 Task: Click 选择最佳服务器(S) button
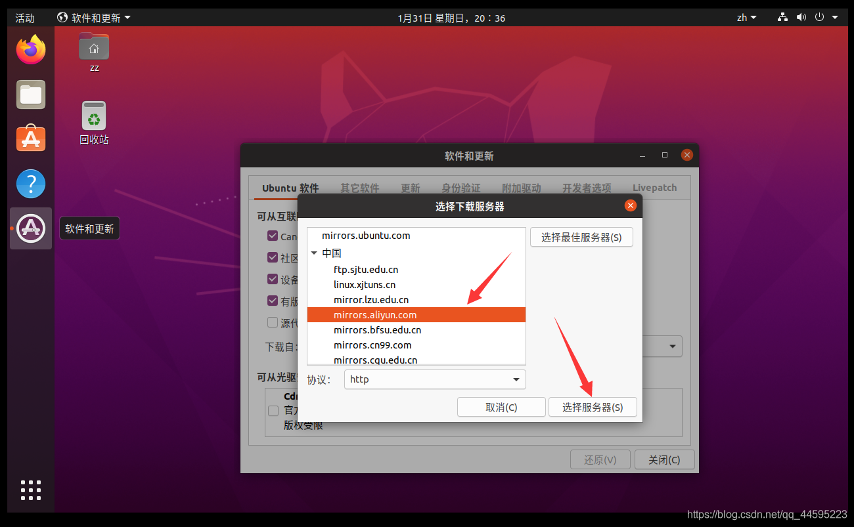581,237
